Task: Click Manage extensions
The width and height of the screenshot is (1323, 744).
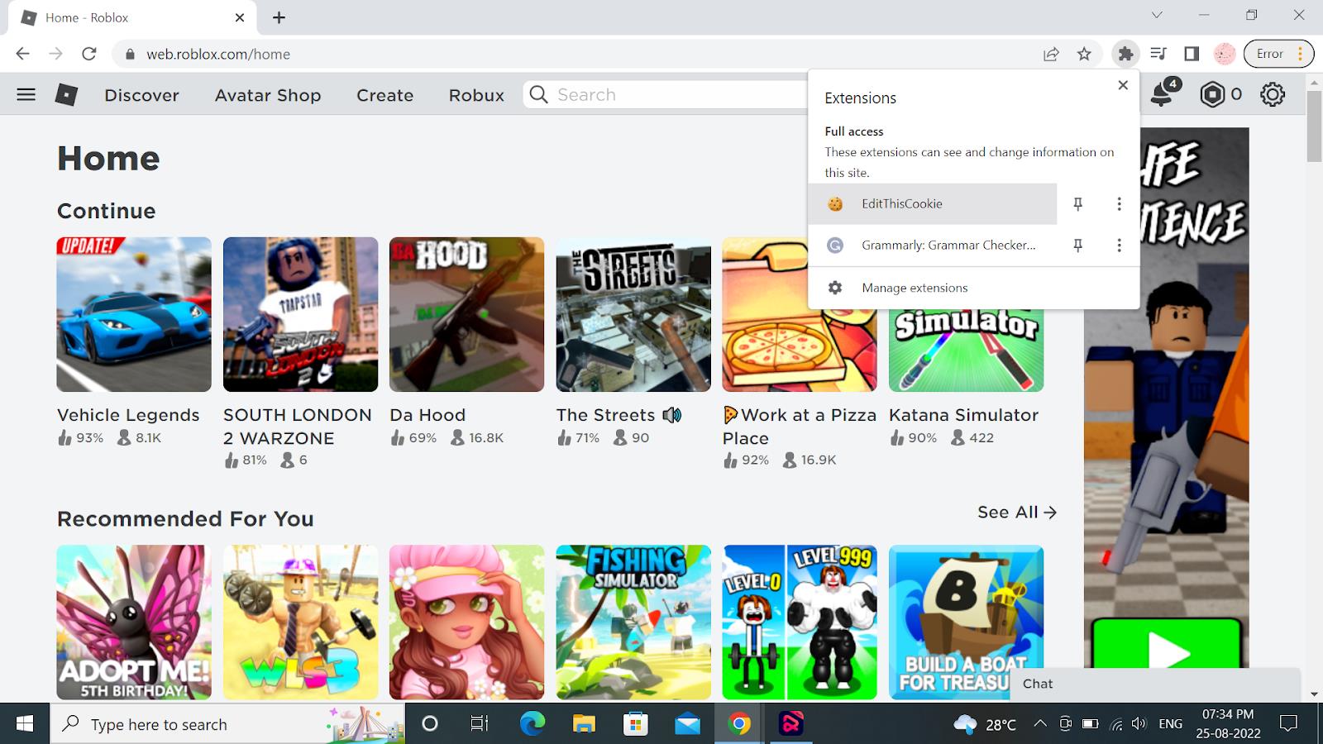Action: pyautogui.click(x=914, y=288)
